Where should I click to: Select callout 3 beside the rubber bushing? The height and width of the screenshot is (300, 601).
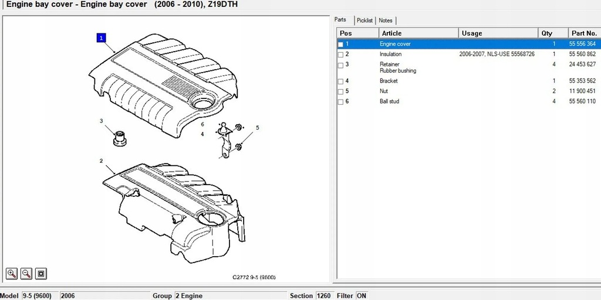[x=101, y=121]
